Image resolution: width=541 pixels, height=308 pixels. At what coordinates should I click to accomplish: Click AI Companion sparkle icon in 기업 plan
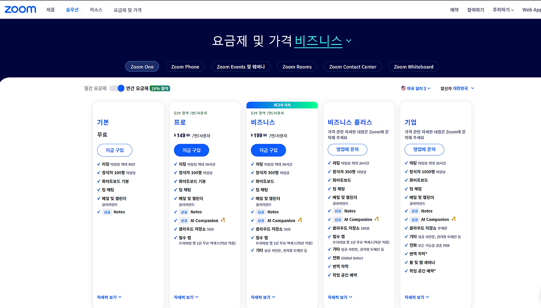(454, 219)
